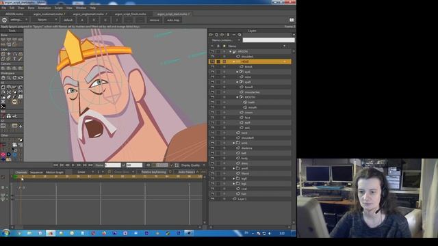
Task: Open the 'Name contains...' filter dropdown
Action: point(225,40)
